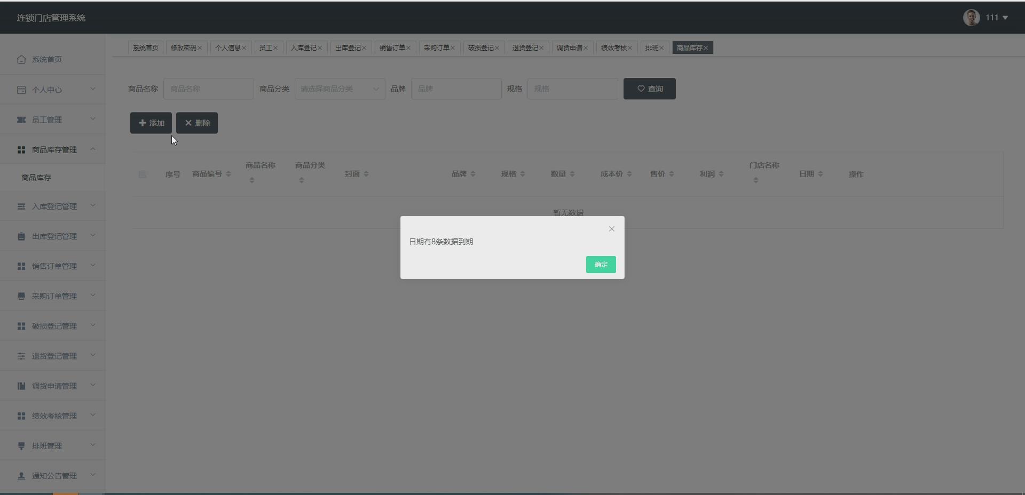Close the 员工 tab with its X
The image size is (1025, 495).
point(275,48)
